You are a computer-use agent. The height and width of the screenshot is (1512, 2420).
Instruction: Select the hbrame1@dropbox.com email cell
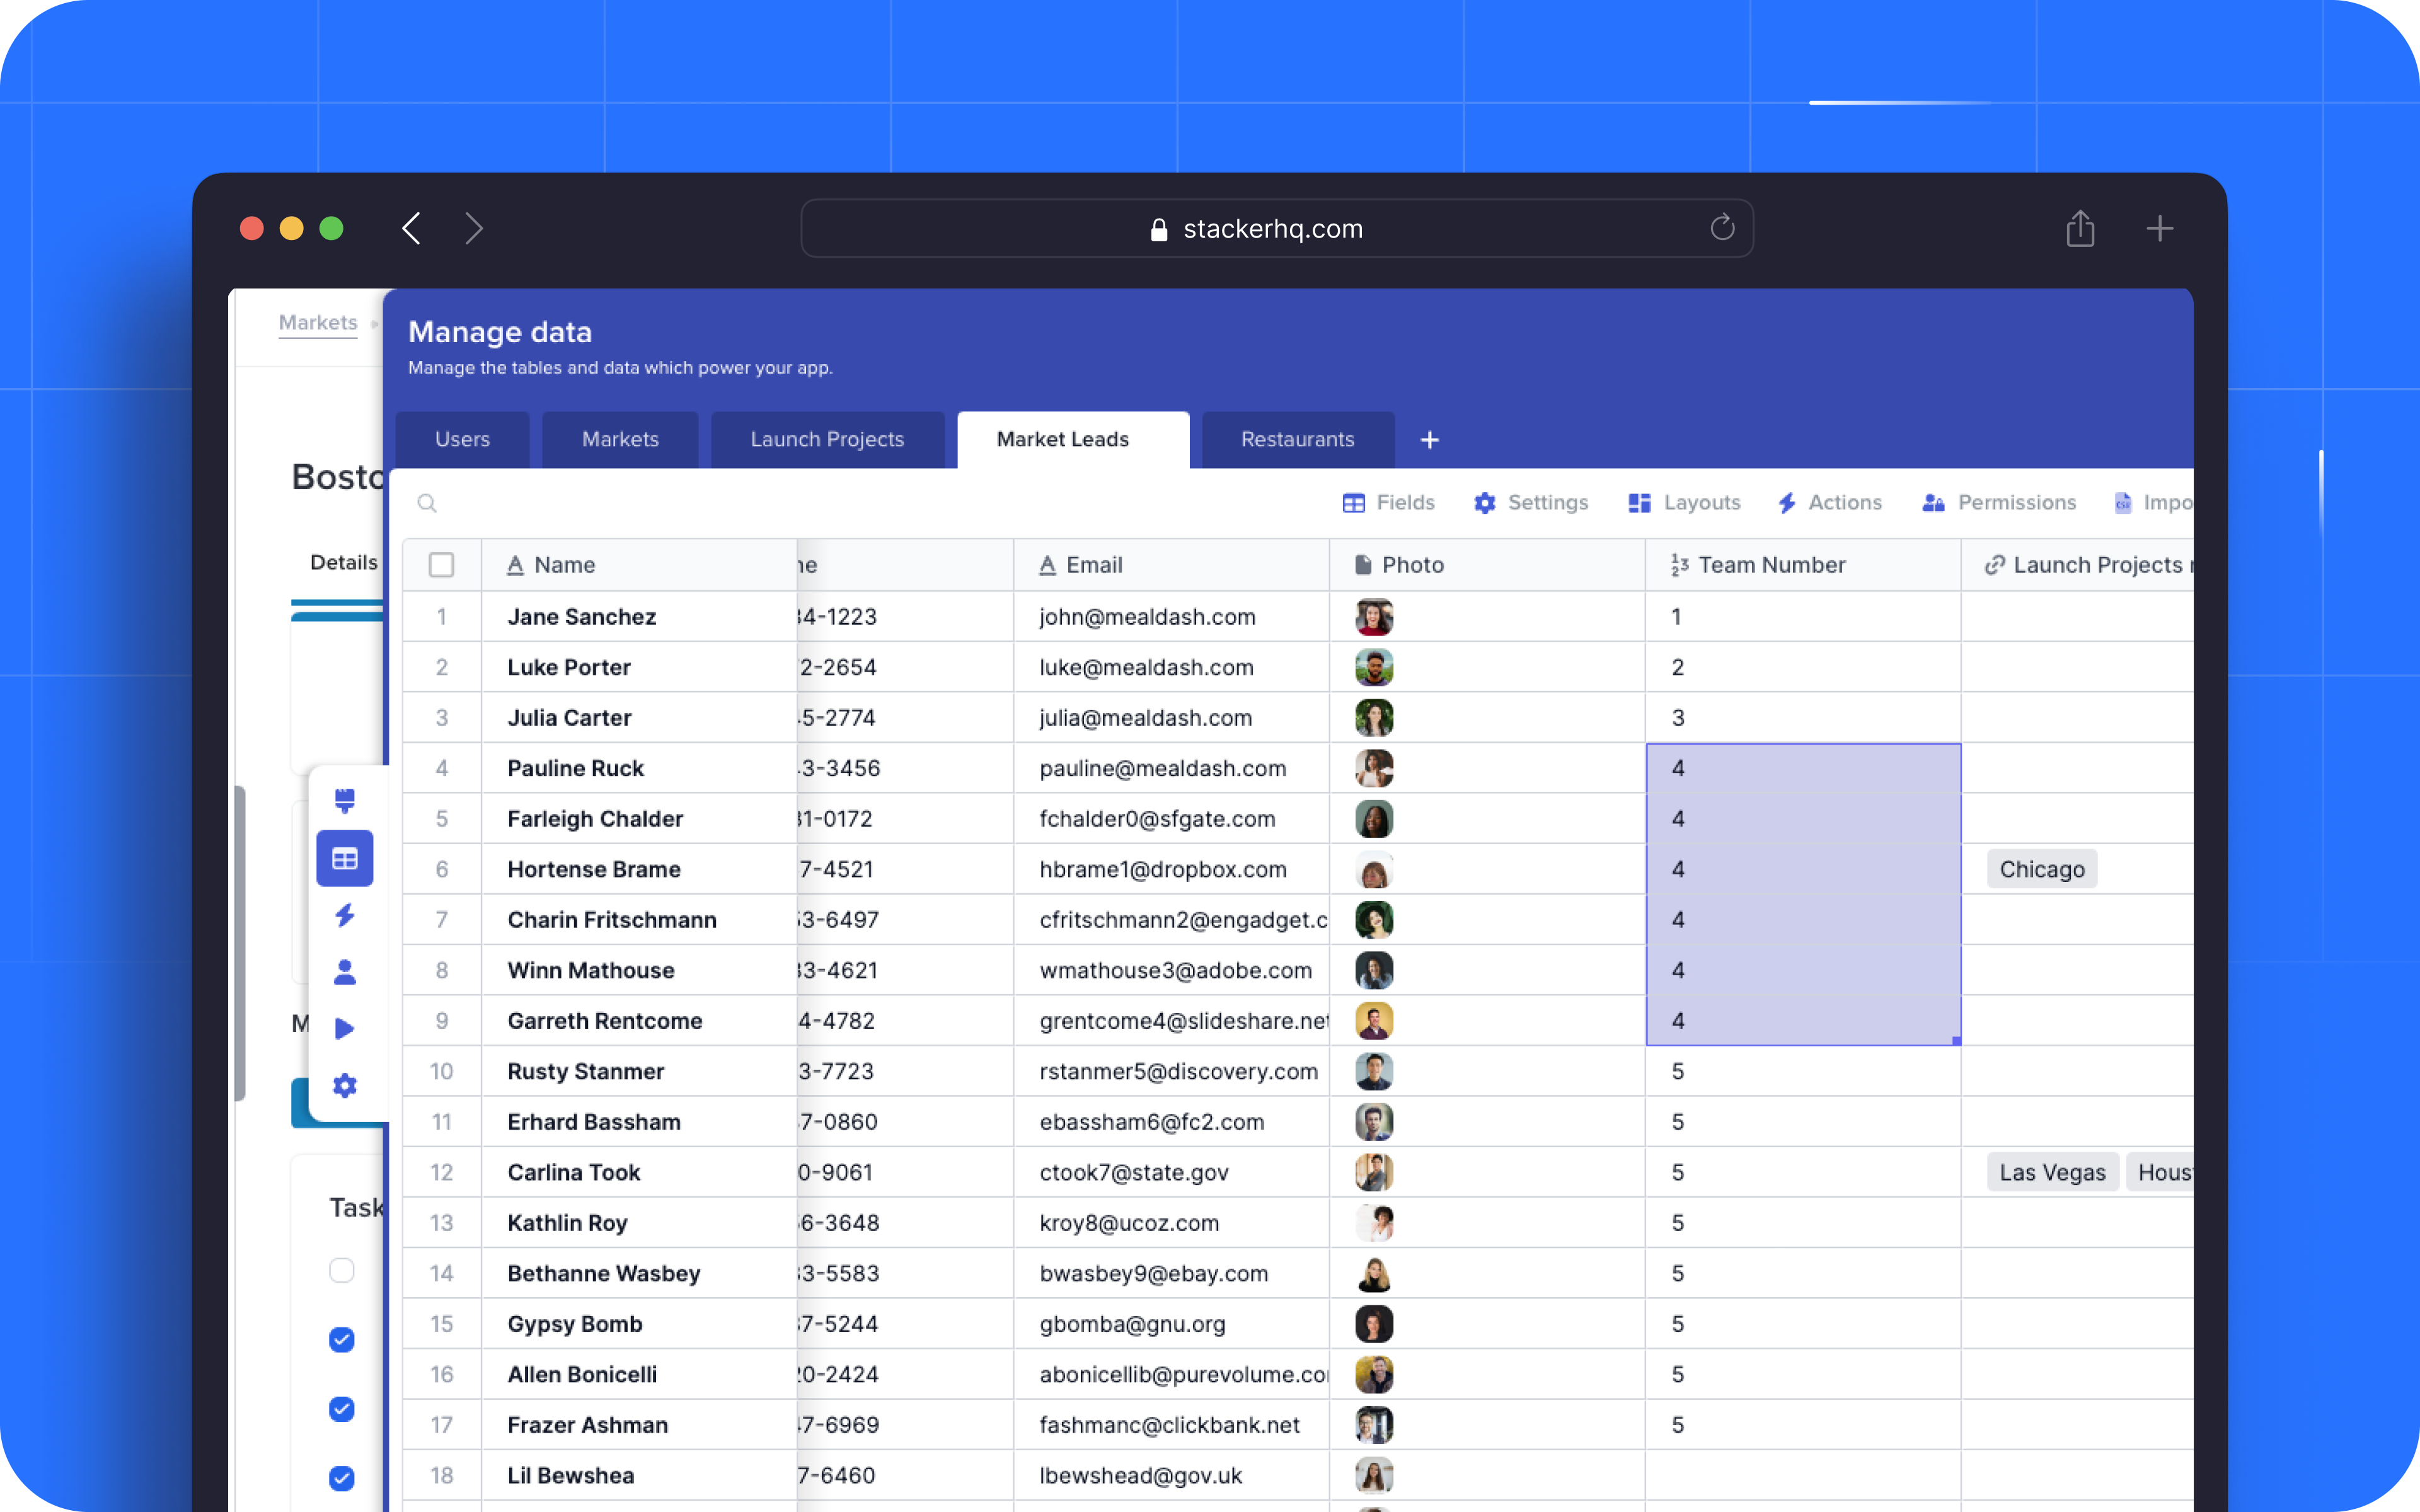tap(1171, 869)
